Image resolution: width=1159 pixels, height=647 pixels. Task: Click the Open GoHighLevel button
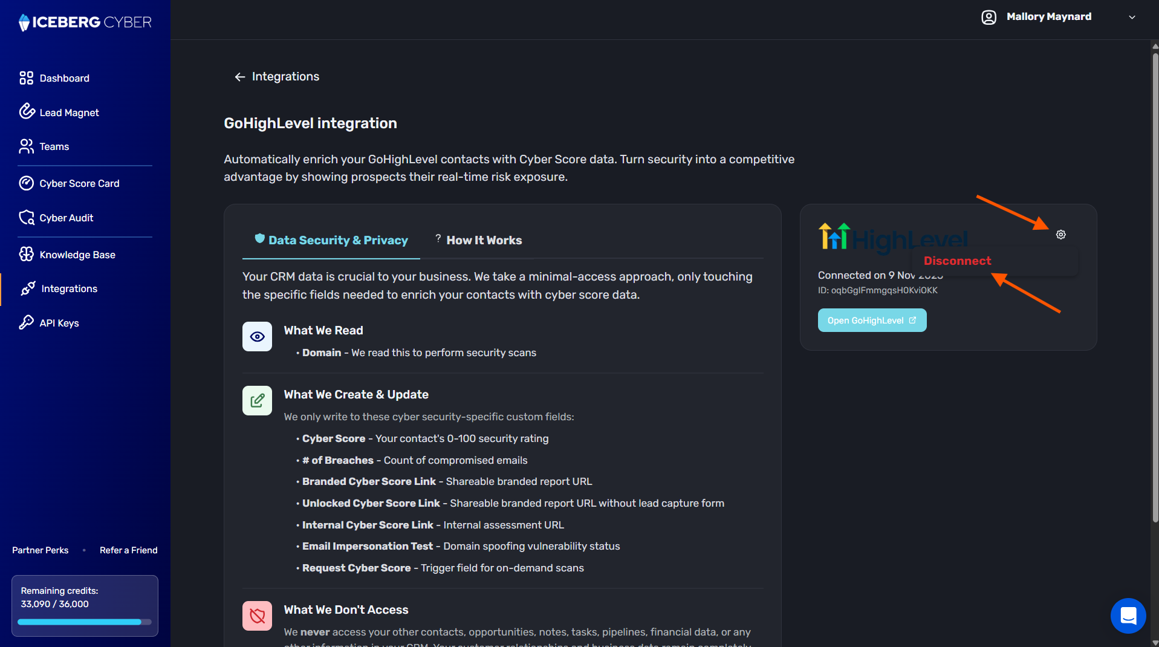point(872,320)
